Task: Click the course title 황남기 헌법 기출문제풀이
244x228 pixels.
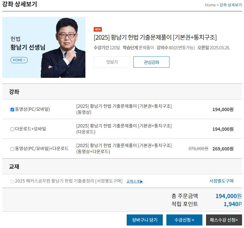Action: [x=155, y=37]
